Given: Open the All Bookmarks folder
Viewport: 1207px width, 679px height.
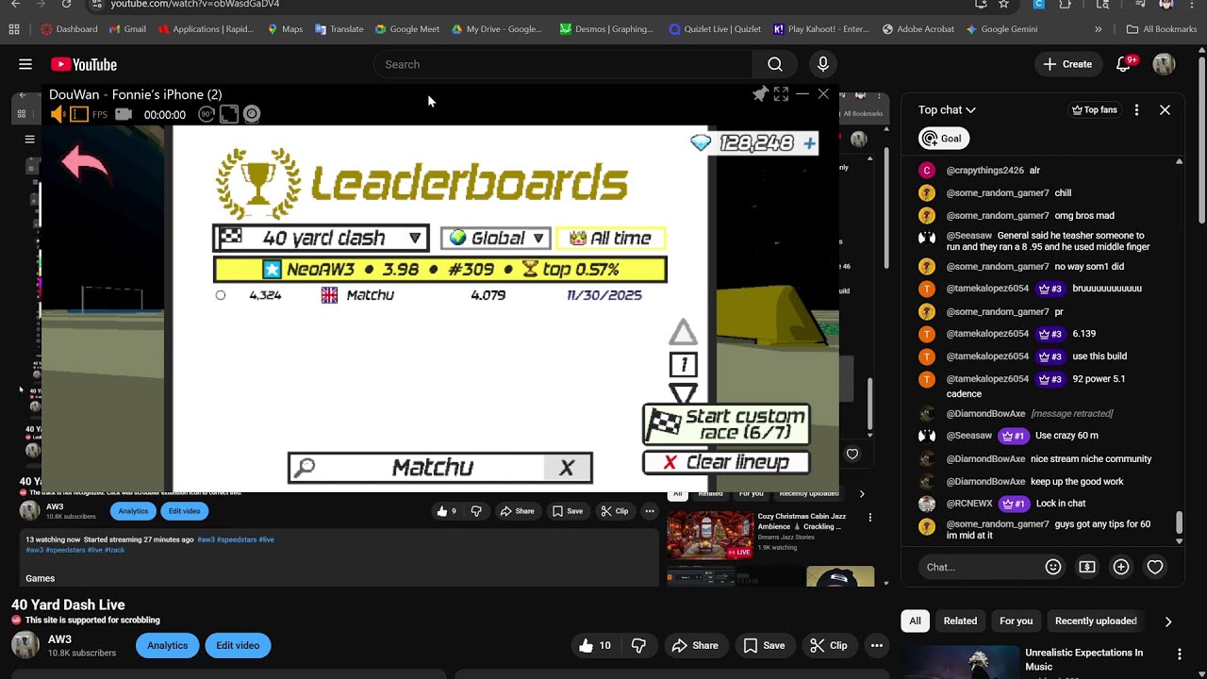Looking at the screenshot, I should [x=1162, y=29].
